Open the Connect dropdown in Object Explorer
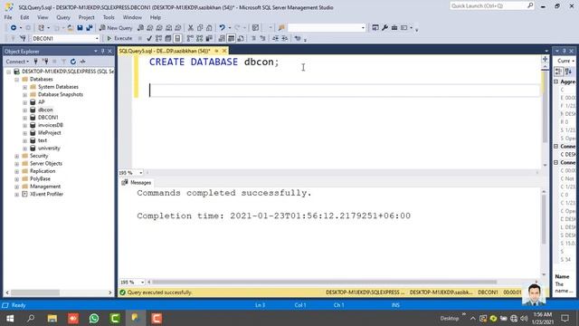This screenshot has height=326, width=579. [x=17, y=62]
